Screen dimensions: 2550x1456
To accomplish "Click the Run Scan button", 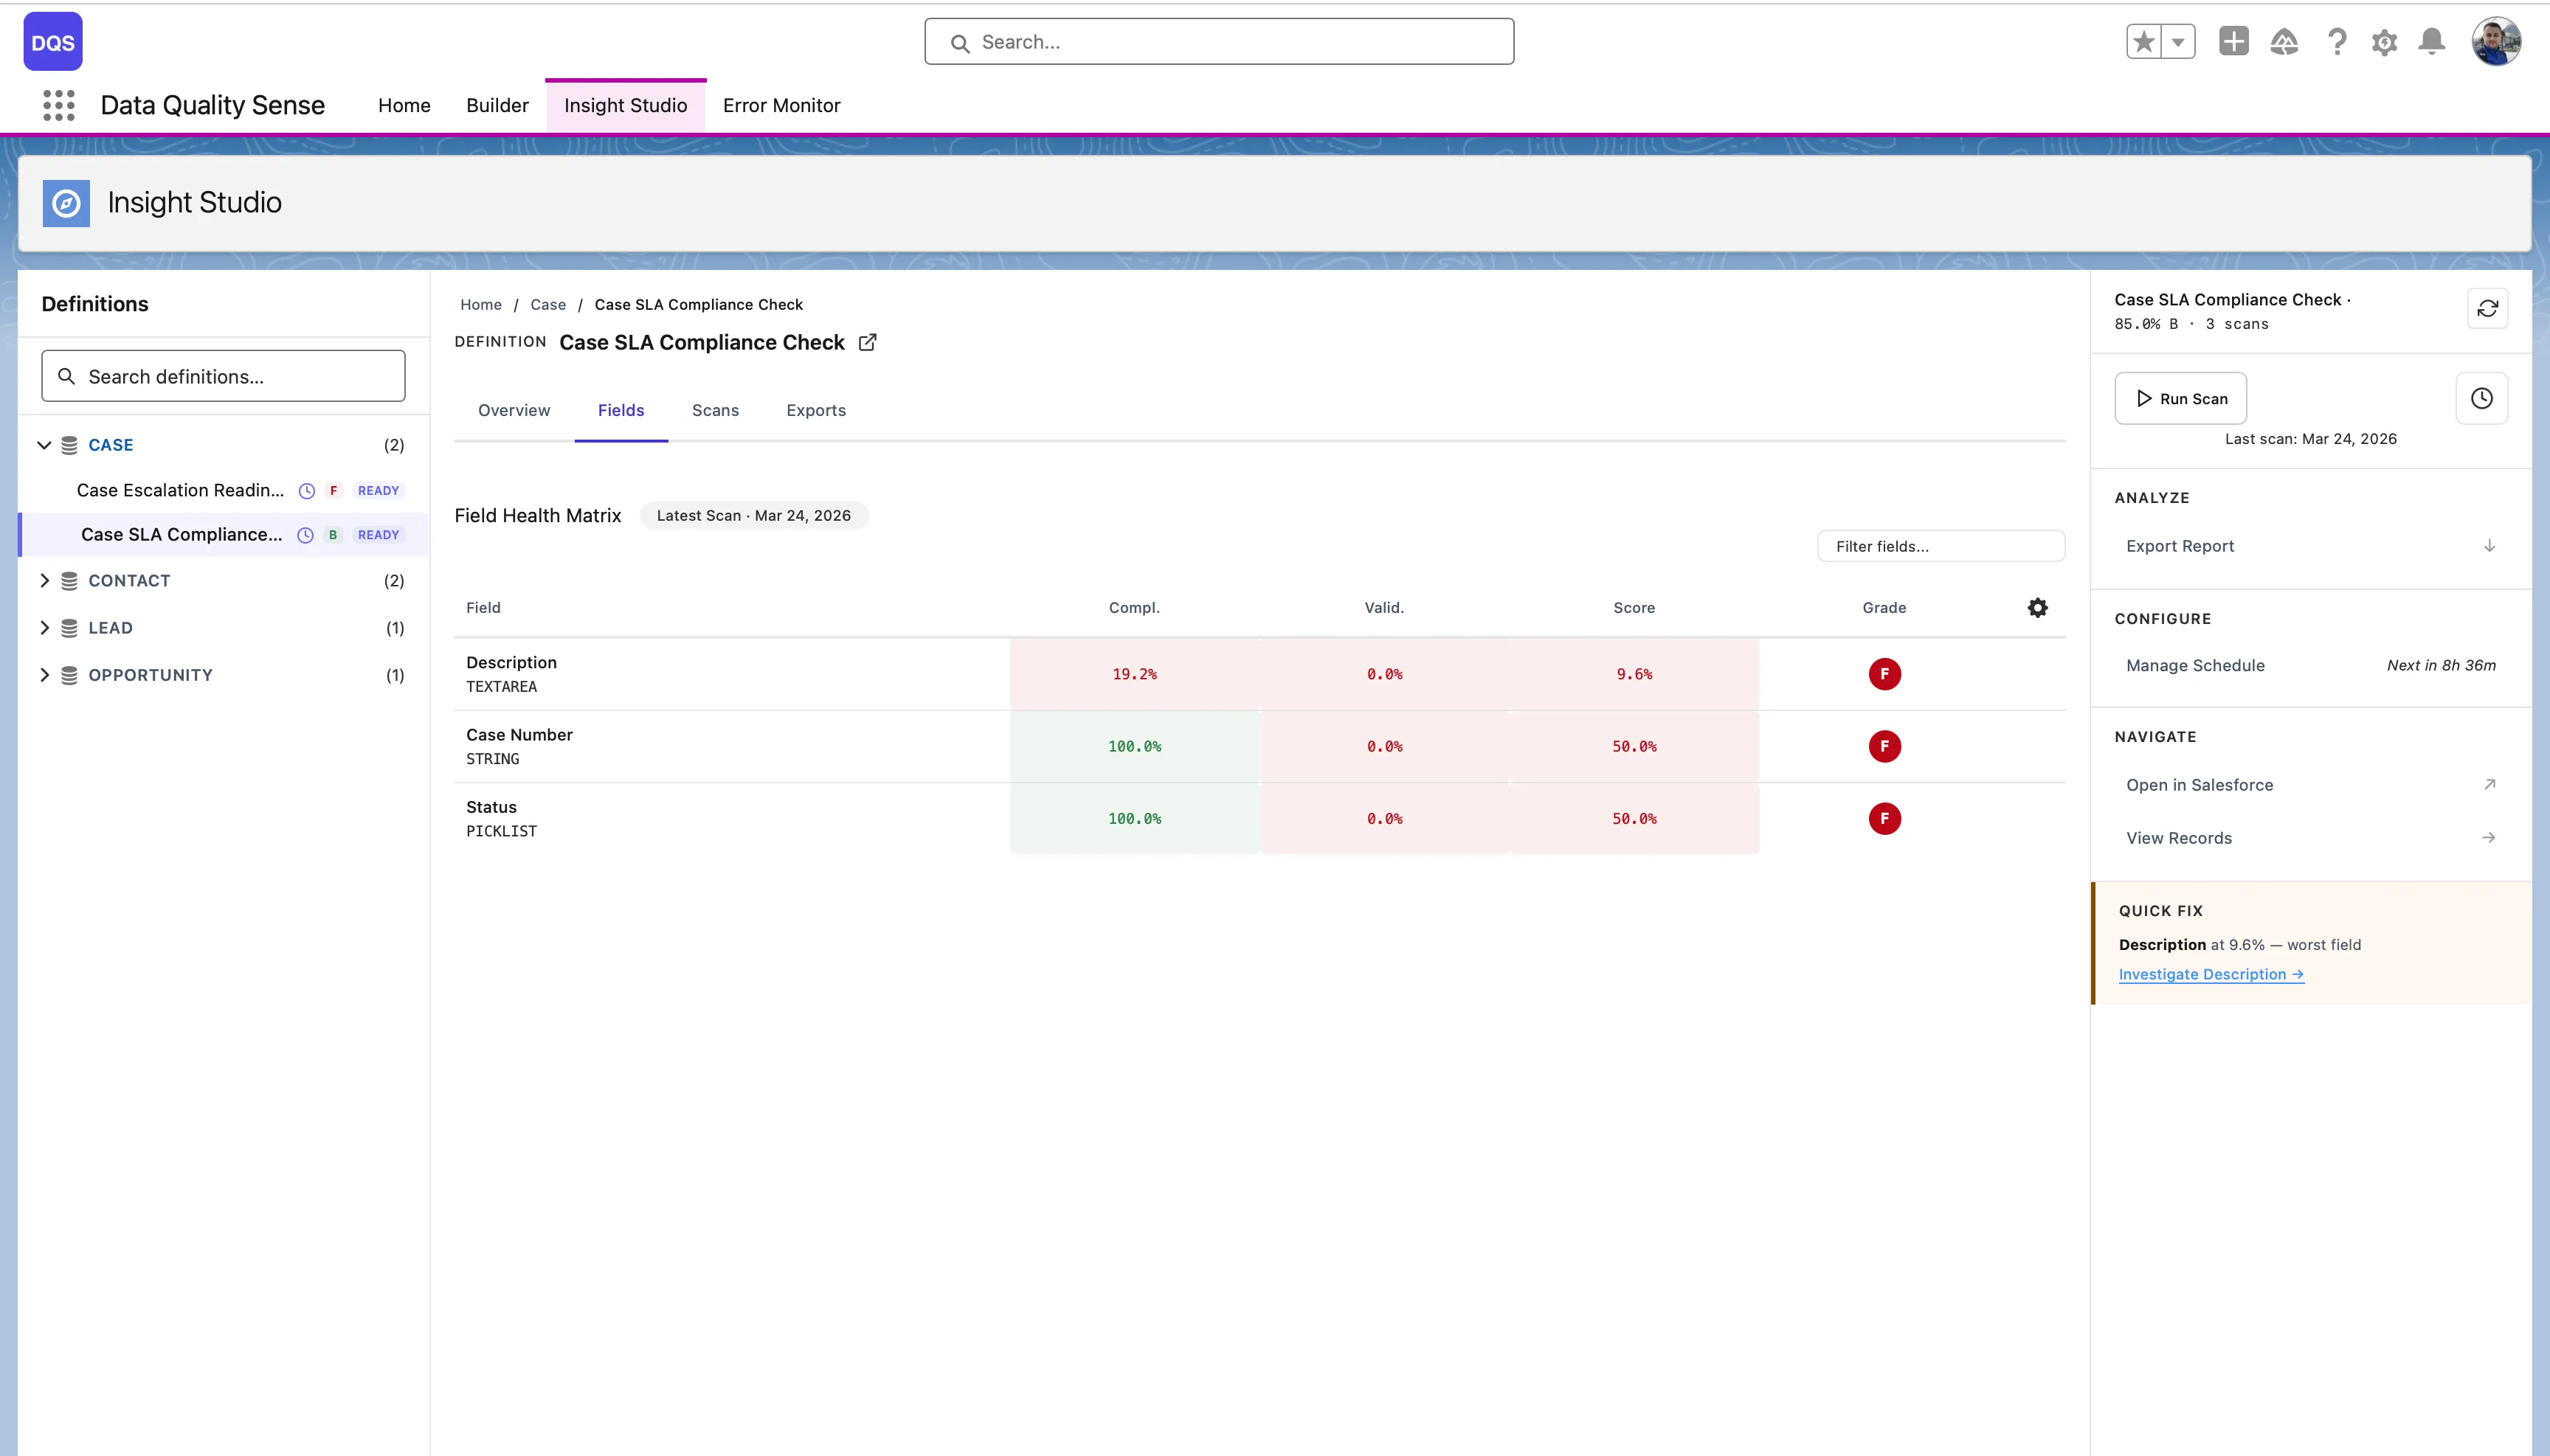I will [x=2181, y=398].
